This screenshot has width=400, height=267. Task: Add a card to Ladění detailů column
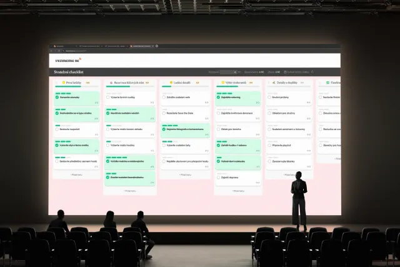(186, 175)
